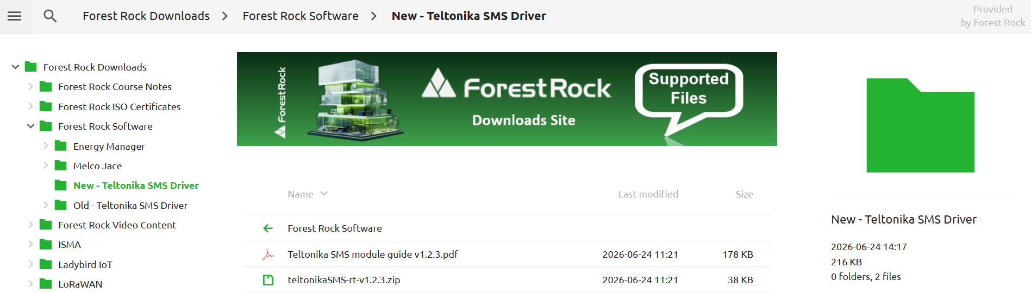Go to Forest Rock Downloads breadcrumb
The width and height of the screenshot is (1031, 293).
(x=146, y=16)
